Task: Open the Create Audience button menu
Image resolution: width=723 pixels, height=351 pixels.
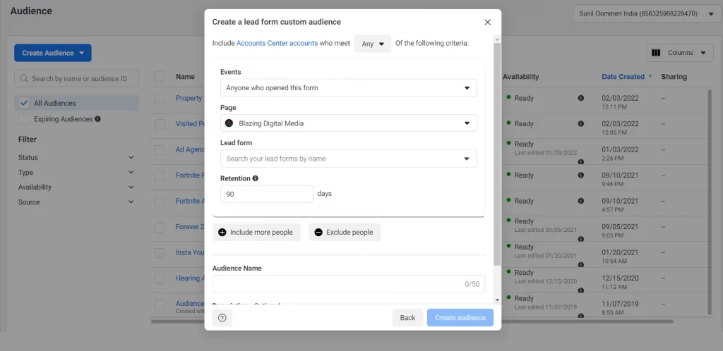Action: 53,53
